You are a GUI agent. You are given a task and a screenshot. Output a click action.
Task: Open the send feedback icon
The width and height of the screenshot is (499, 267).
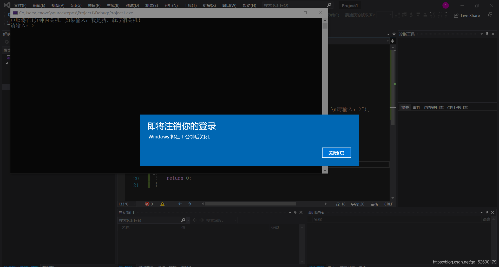click(490, 15)
